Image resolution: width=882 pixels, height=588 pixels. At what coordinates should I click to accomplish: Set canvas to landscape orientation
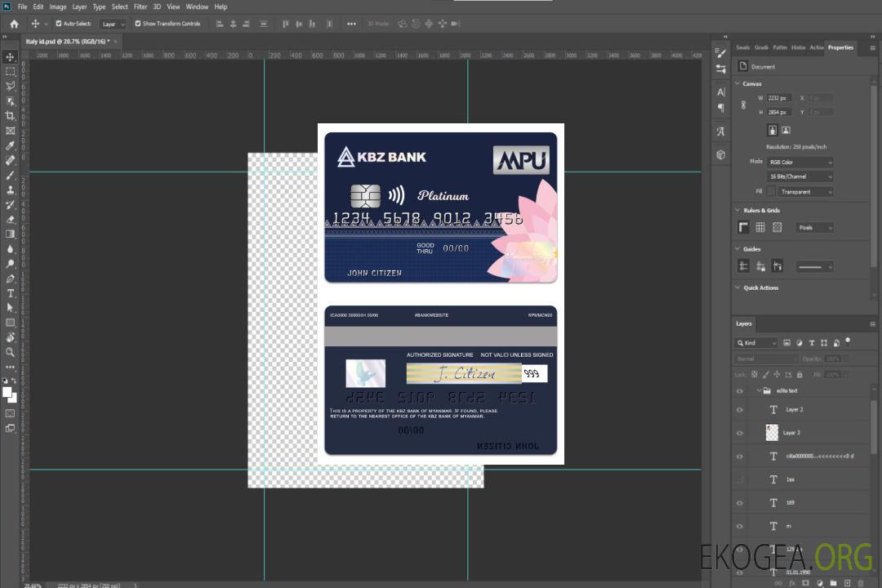tap(786, 130)
